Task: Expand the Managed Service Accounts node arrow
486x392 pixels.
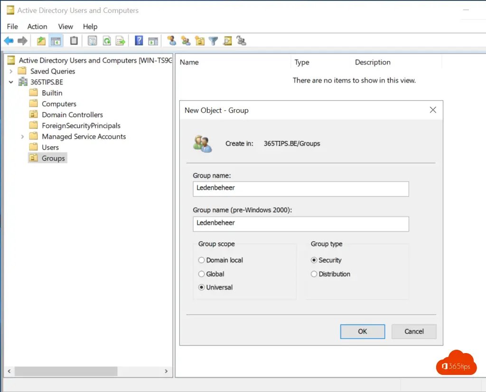Action: (22, 137)
